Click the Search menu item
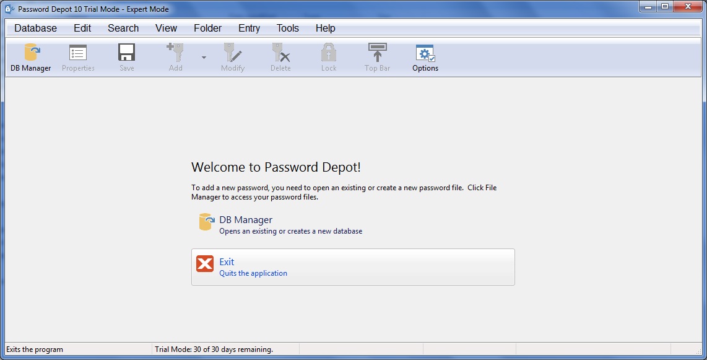This screenshot has width=707, height=360. click(123, 28)
